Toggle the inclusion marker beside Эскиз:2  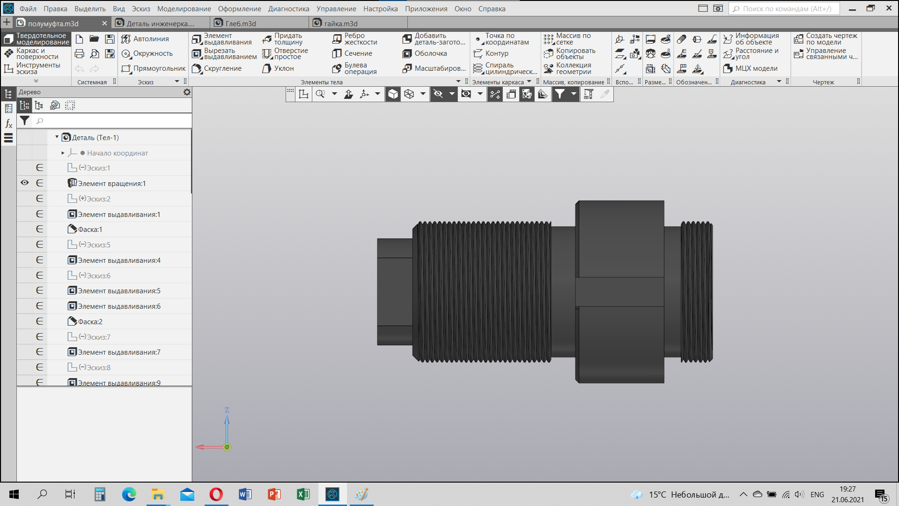pyautogui.click(x=40, y=198)
